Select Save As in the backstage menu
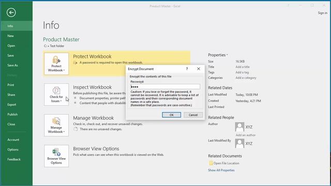 coord(17,65)
